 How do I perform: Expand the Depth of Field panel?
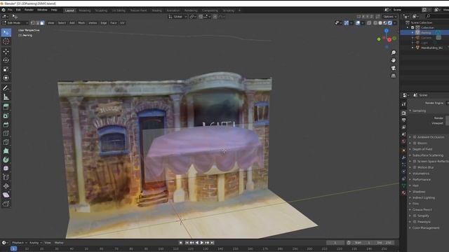point(422,149)
